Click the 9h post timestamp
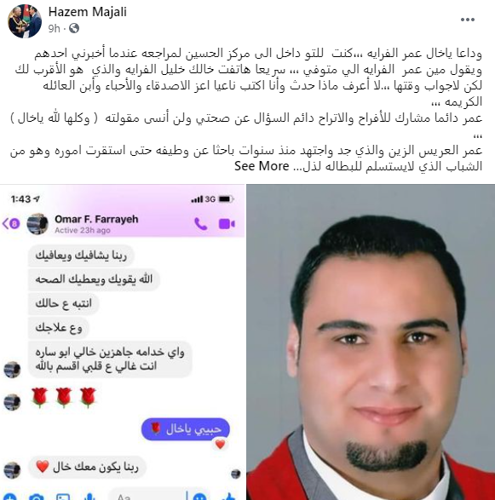 click(54, 28)
